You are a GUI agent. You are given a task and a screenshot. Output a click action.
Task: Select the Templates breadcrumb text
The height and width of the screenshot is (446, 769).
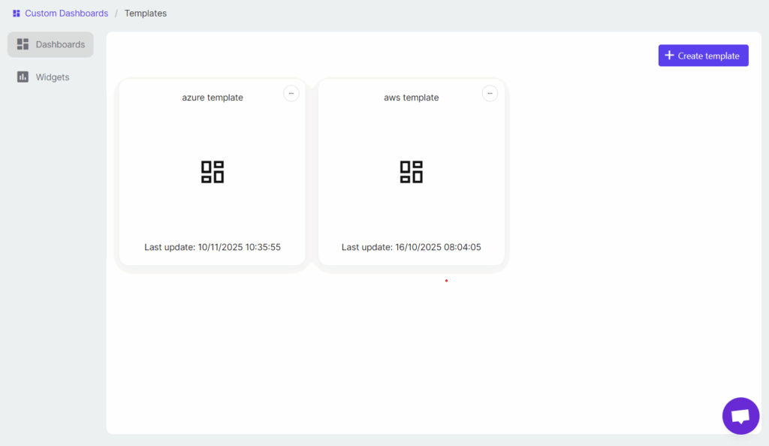[x=146, y=14]
